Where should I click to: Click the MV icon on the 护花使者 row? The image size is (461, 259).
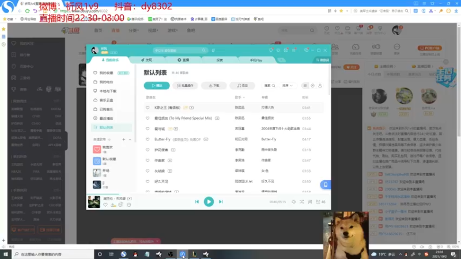173,150
